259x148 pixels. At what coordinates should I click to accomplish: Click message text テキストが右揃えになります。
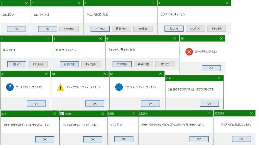(x=236, y=125)
